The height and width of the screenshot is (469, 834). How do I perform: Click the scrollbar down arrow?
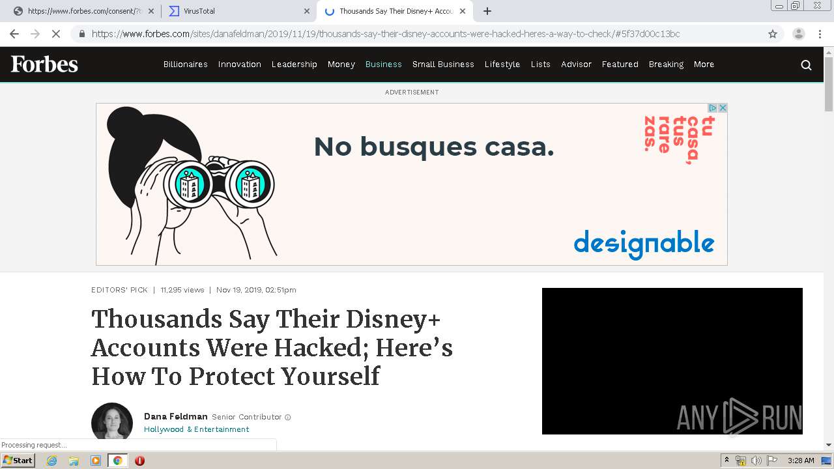click(x=829, y=445)
